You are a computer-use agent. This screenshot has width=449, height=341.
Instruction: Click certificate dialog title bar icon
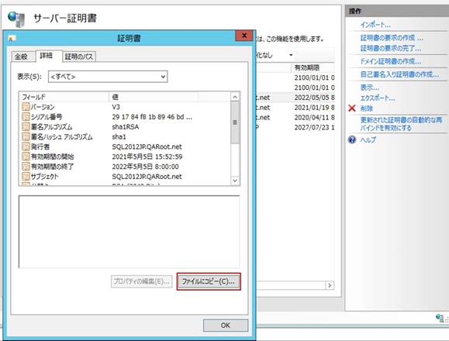(x=12, y=38)
